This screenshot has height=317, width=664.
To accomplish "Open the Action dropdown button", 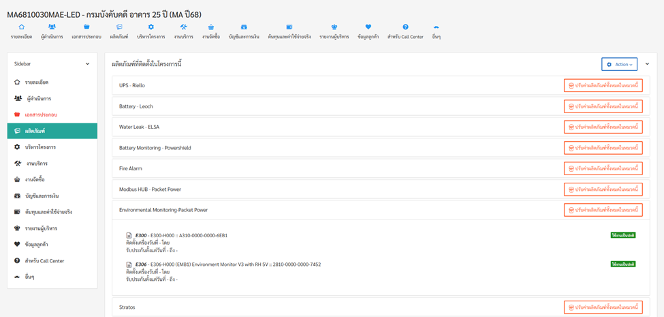I will coord(619,64).
